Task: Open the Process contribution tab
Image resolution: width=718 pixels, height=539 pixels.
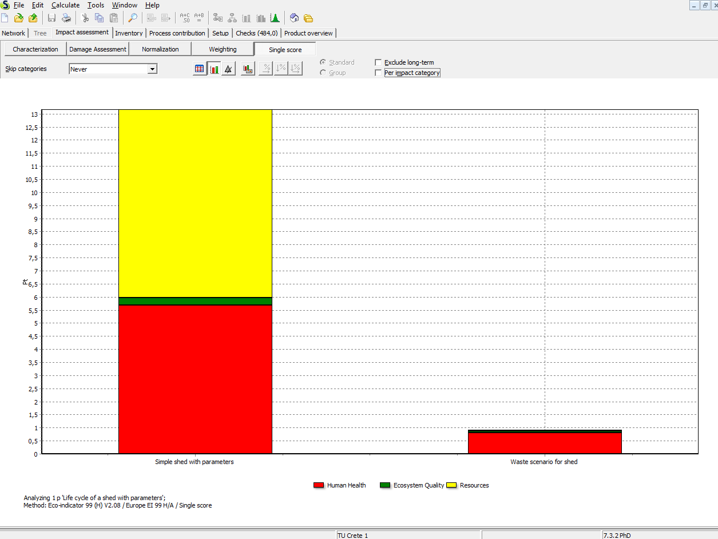Action: tap(177, 33)
